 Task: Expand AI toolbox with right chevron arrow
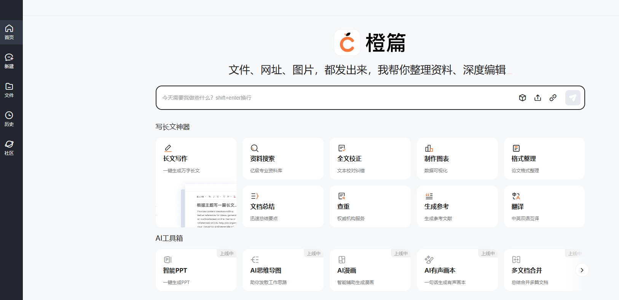[582, 270]
